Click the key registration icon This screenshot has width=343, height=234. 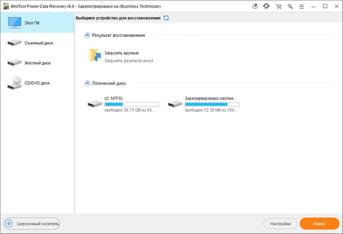pos(290,6)
